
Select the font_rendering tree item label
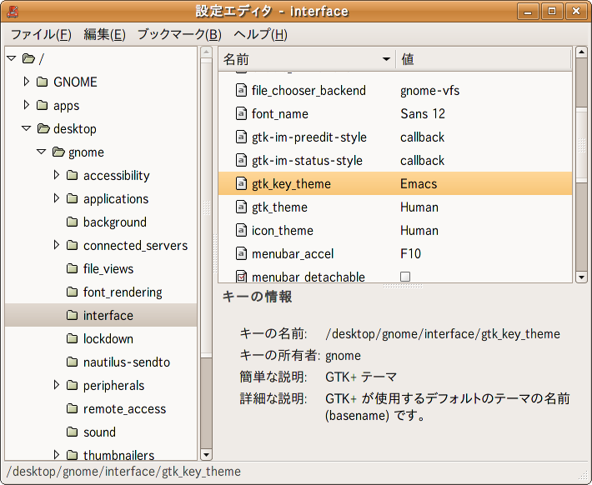click(123, 292)
